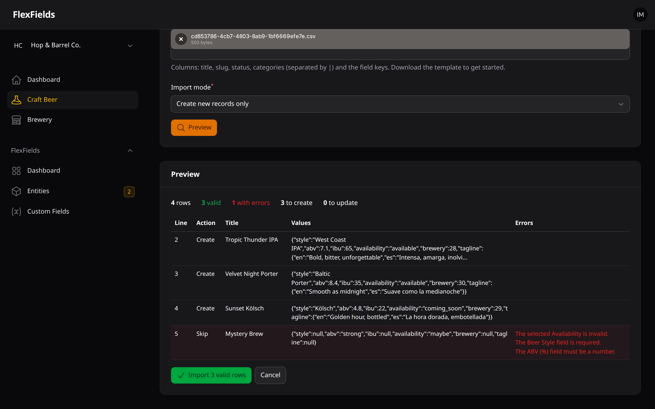Click the '3 valid' summary count
Screen dimensions: 655x409
[211, 203]
